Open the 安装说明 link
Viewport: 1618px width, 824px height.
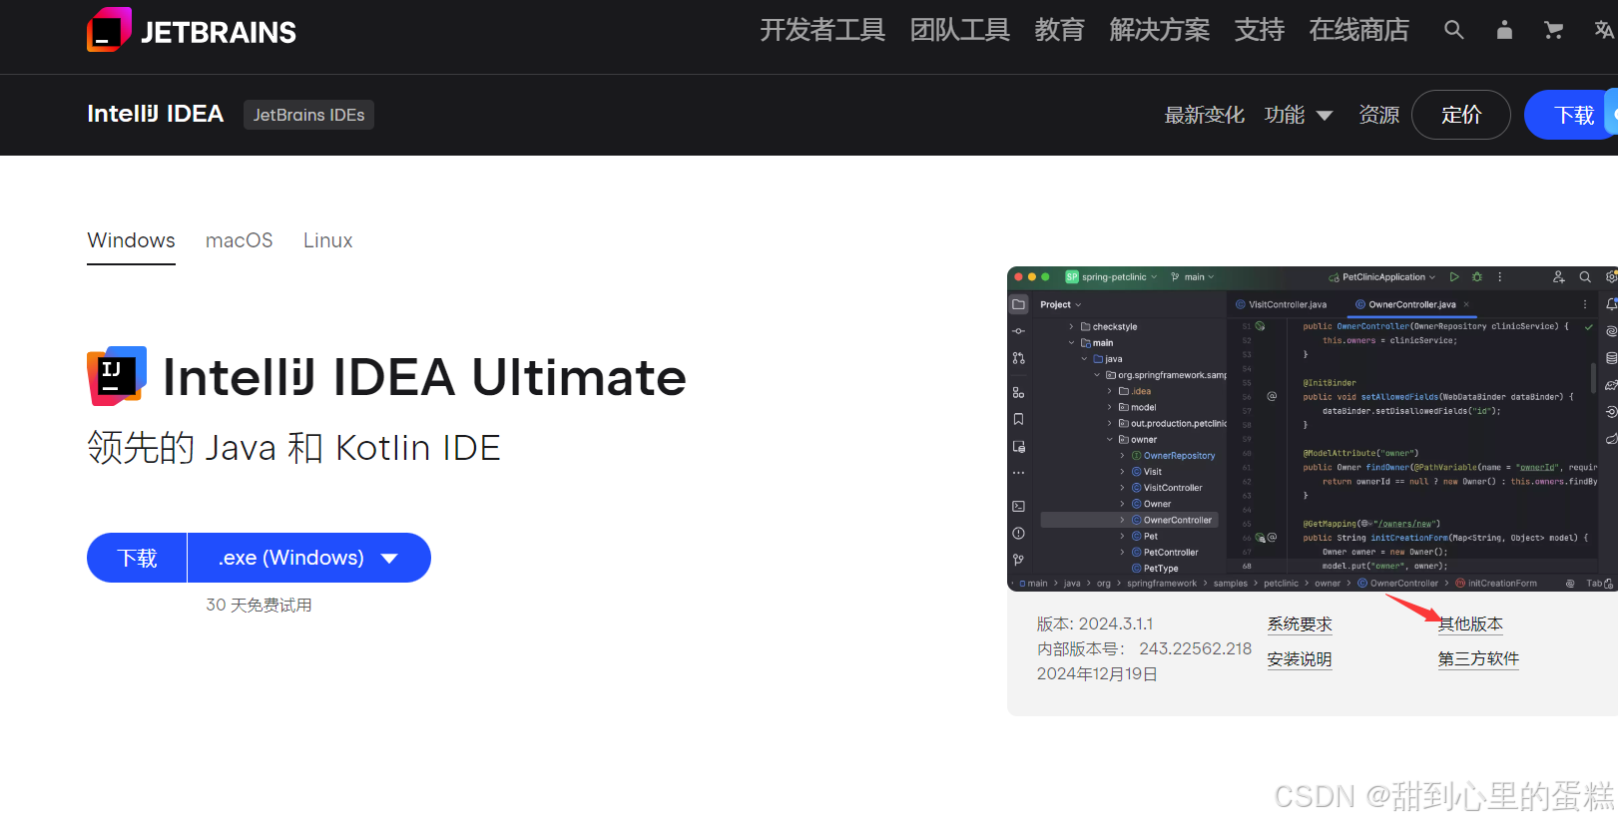coord(1300,659)
